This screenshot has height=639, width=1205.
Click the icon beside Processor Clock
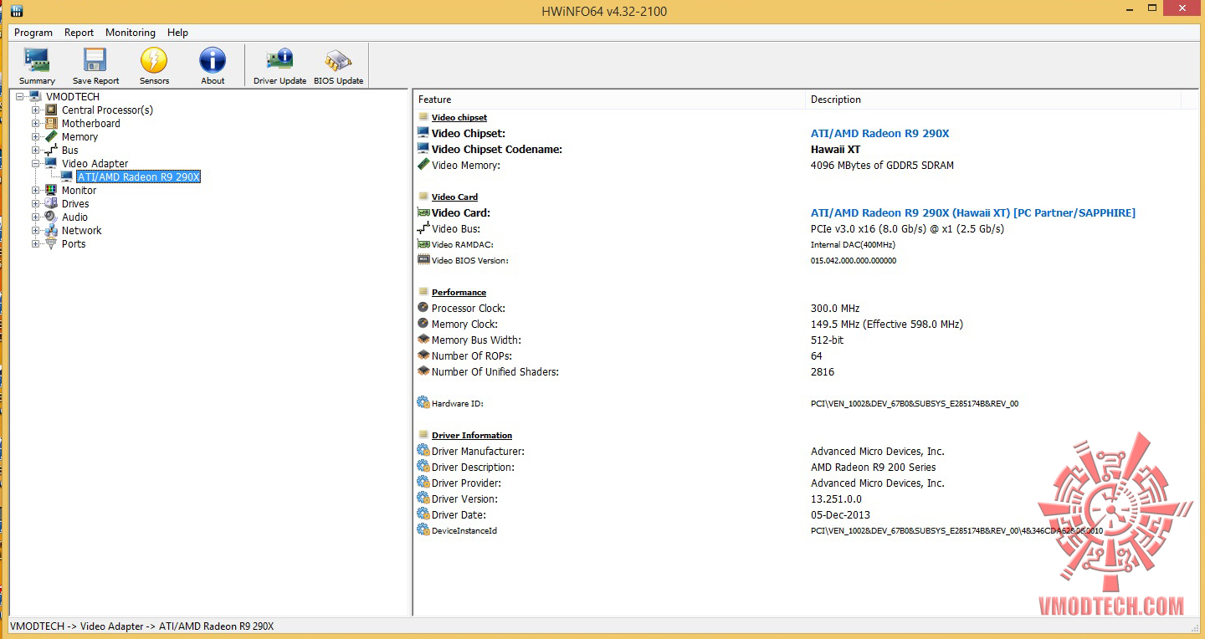click(x=423, y=308)
